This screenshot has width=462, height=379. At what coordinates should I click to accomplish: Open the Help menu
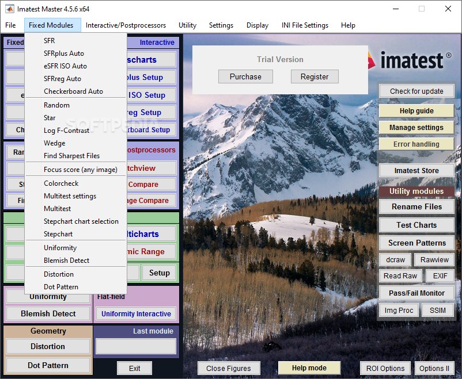(x=348, y=25)
